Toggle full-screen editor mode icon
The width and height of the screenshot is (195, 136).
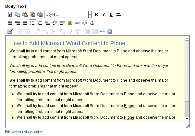pos(110,32)
